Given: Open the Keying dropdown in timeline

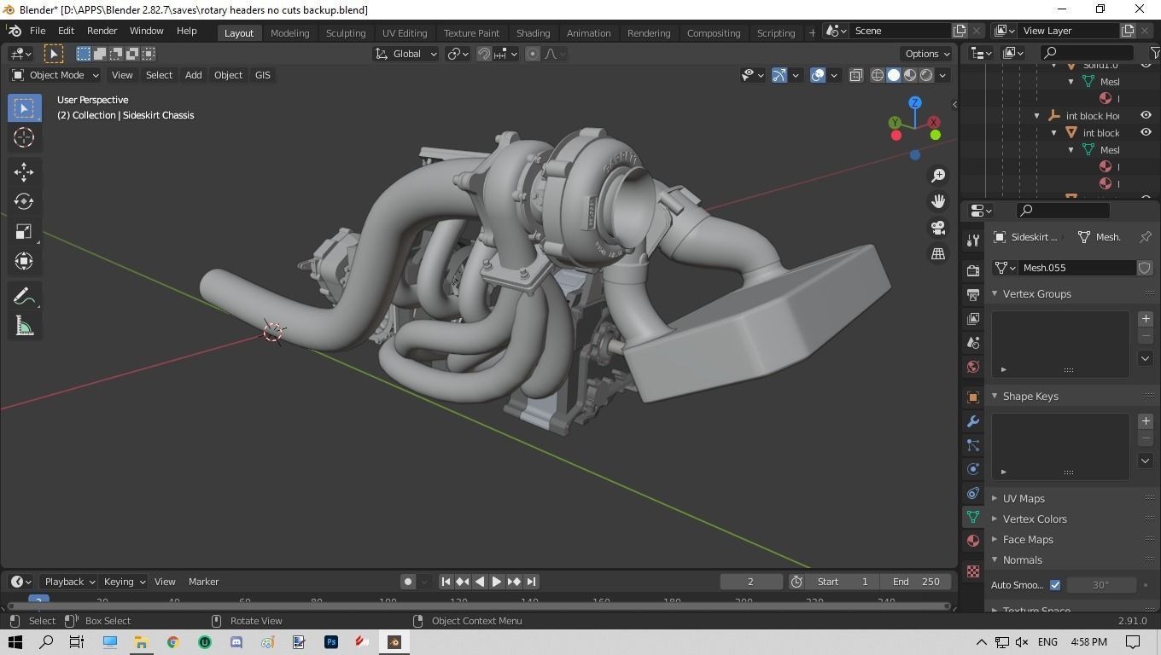Looking at the screenshot, I should coord(123,582).
